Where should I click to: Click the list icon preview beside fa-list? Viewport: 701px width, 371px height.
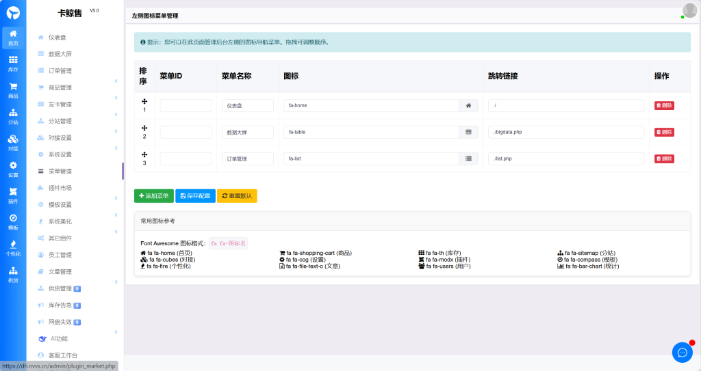tap(468, 159)
